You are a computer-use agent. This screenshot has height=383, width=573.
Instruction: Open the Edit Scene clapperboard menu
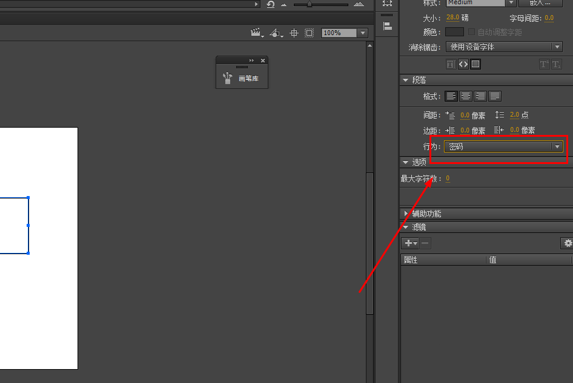[x=257, y=33]
